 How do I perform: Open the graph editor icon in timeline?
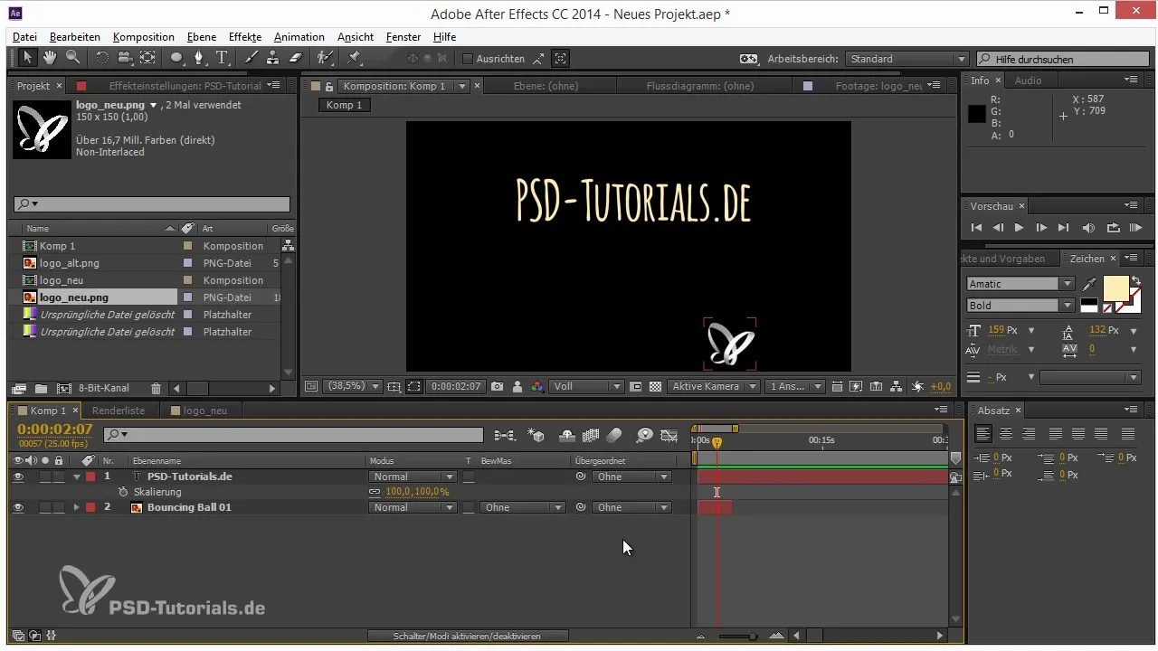click(669, 435)
